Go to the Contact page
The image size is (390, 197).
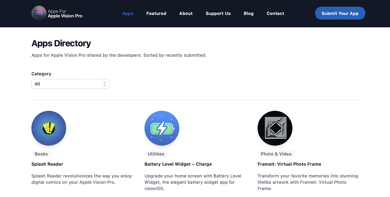pos(275,13)
